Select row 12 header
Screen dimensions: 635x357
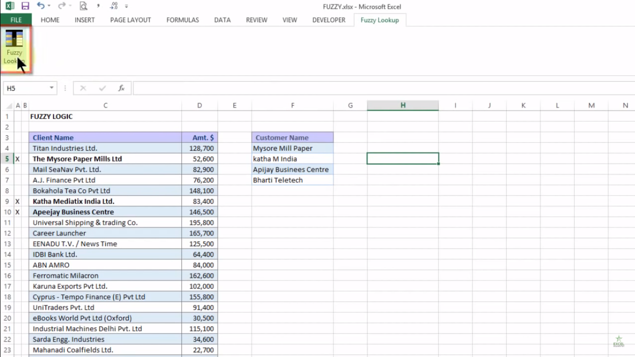pyautogui.click(x=7, y=233)
